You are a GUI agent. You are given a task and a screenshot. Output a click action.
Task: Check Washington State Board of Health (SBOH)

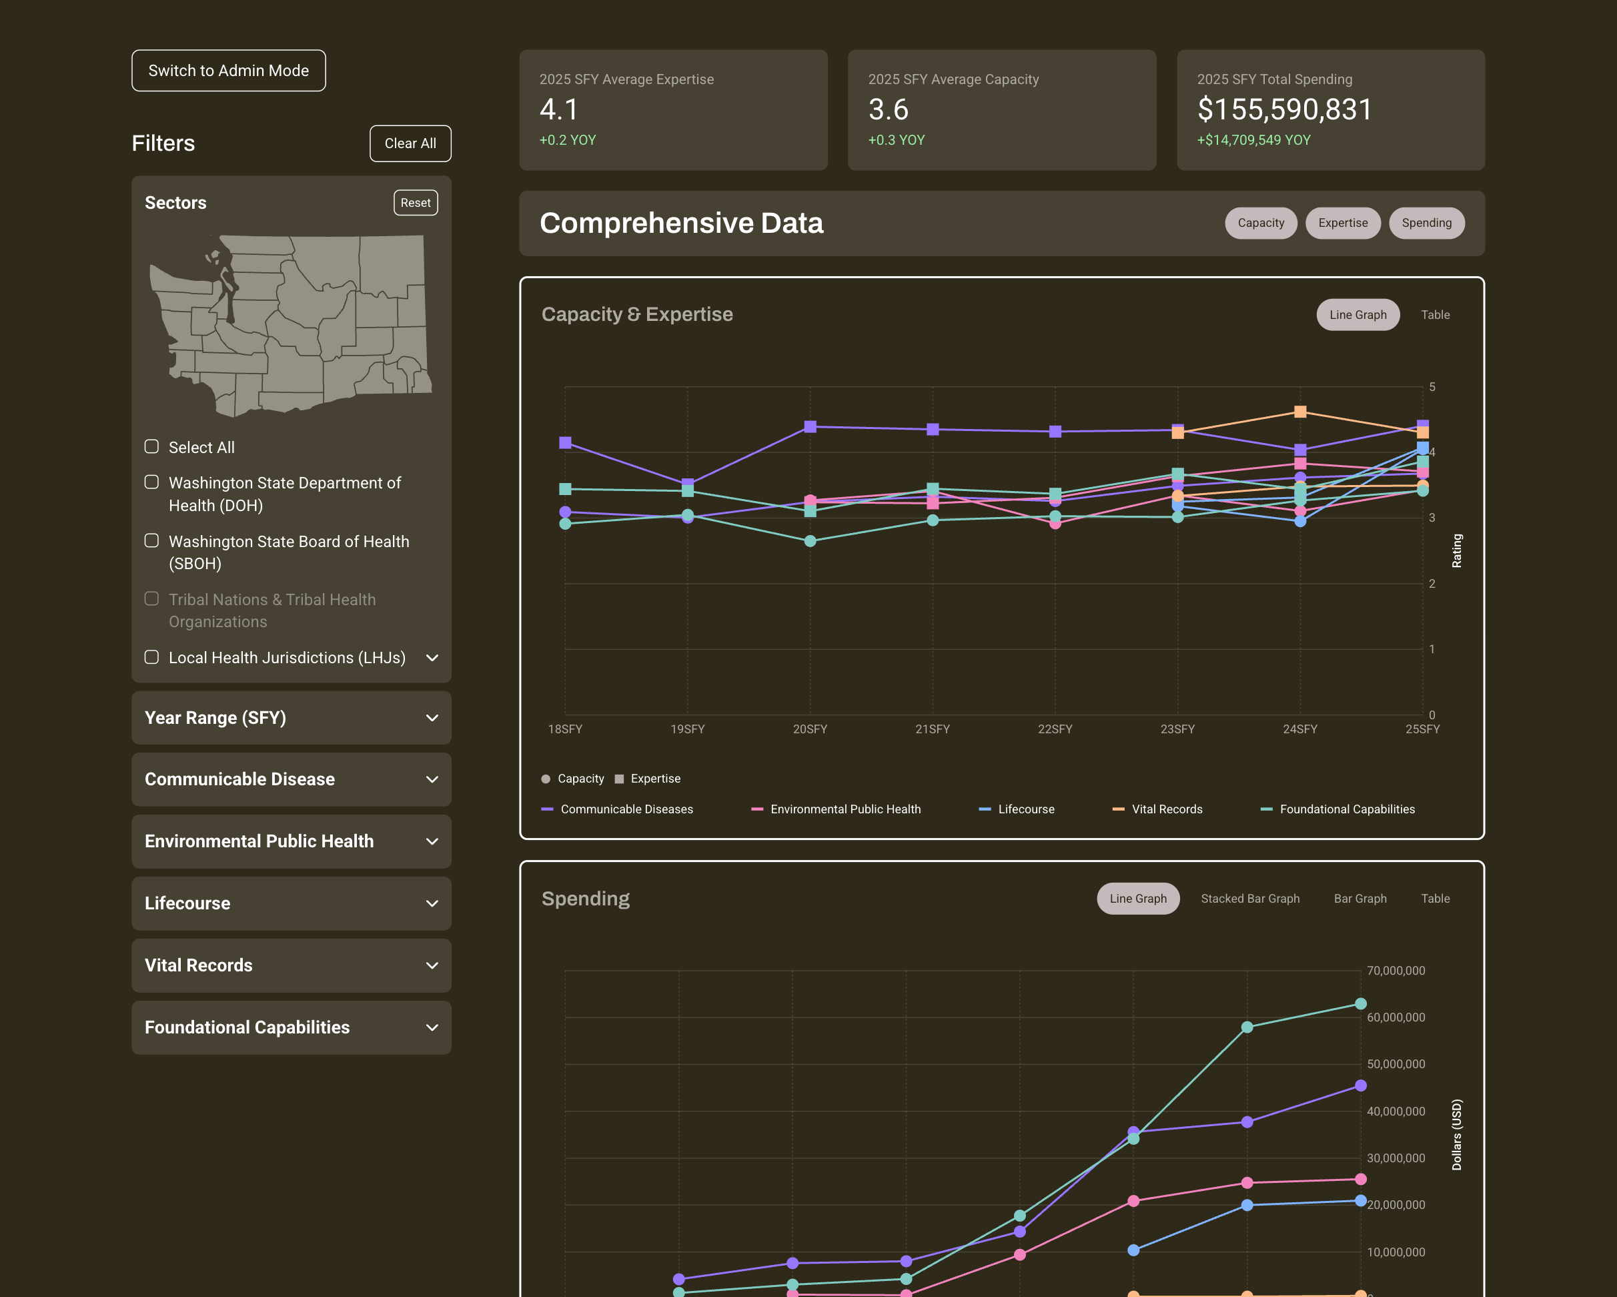coord(151,540)
